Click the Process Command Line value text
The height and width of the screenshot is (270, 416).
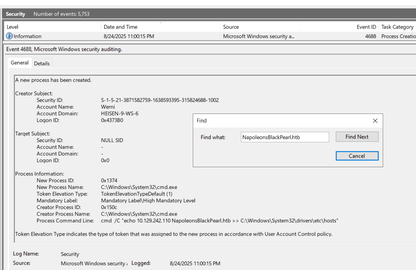(x=220, y=221)
